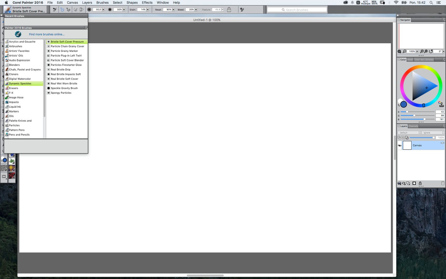Select the straight line strokes icon
446x279 pixels.
point(68,10)
